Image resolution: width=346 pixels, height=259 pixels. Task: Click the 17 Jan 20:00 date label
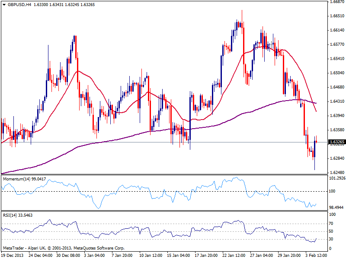coord(206,256)
